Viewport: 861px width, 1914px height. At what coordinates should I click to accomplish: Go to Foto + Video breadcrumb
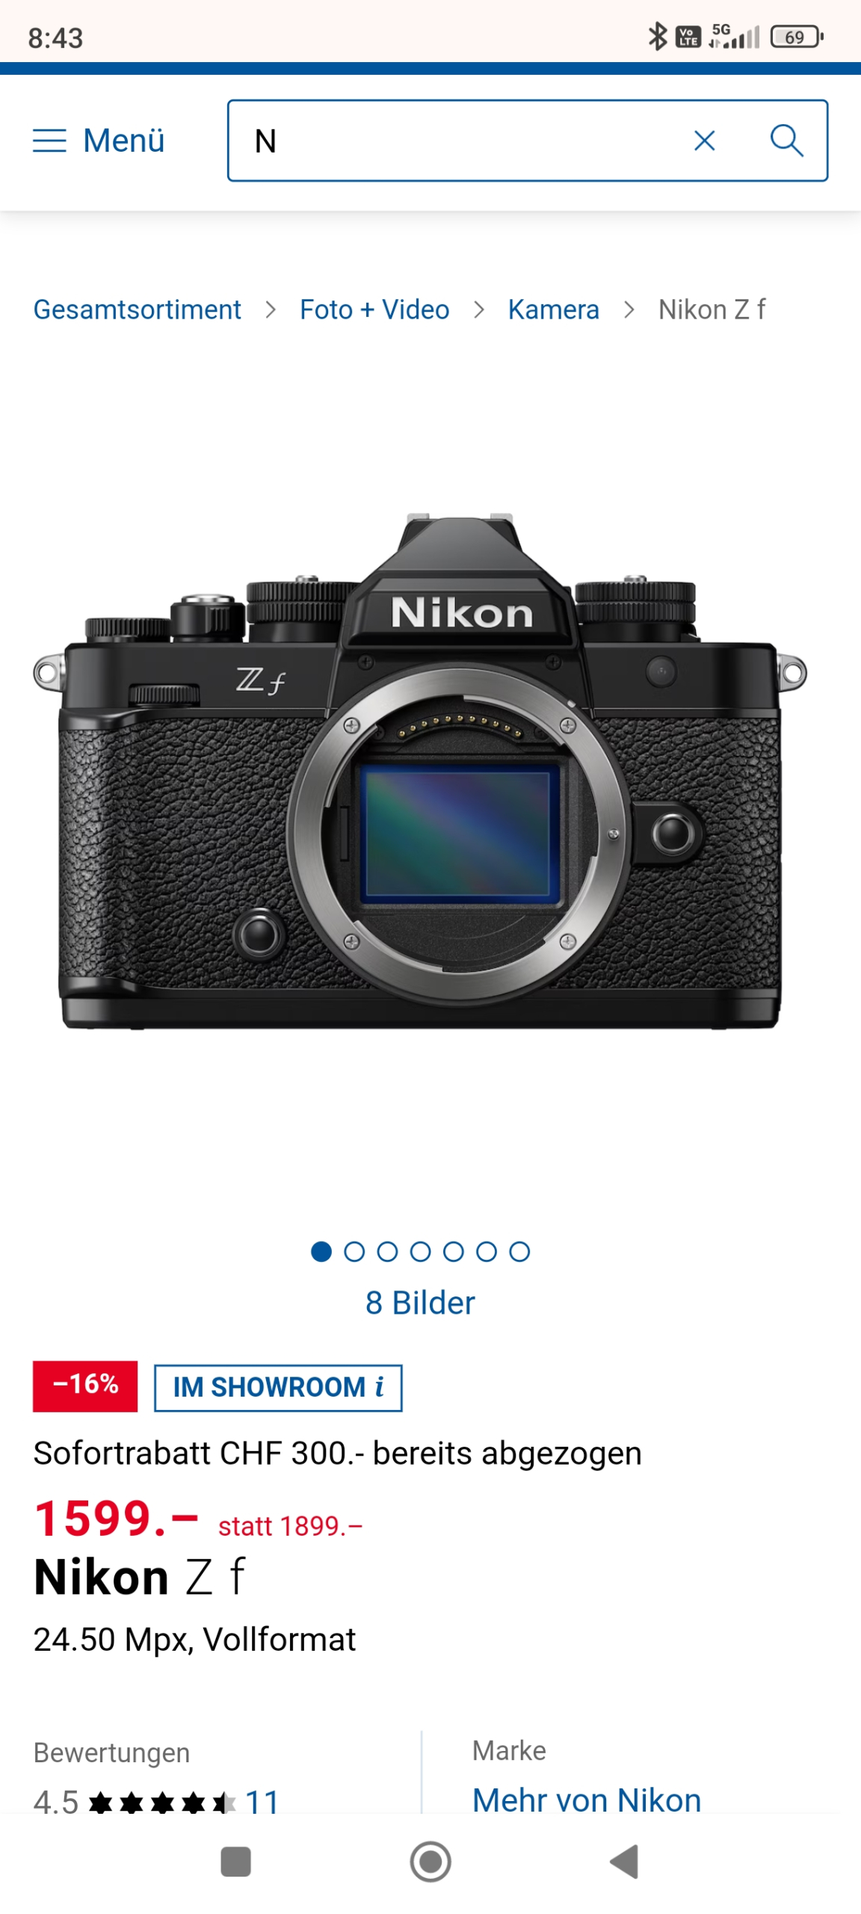tap(374, 310)
